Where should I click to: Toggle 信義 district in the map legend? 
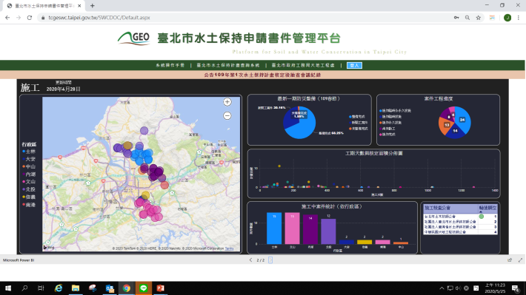coord(29,197)
